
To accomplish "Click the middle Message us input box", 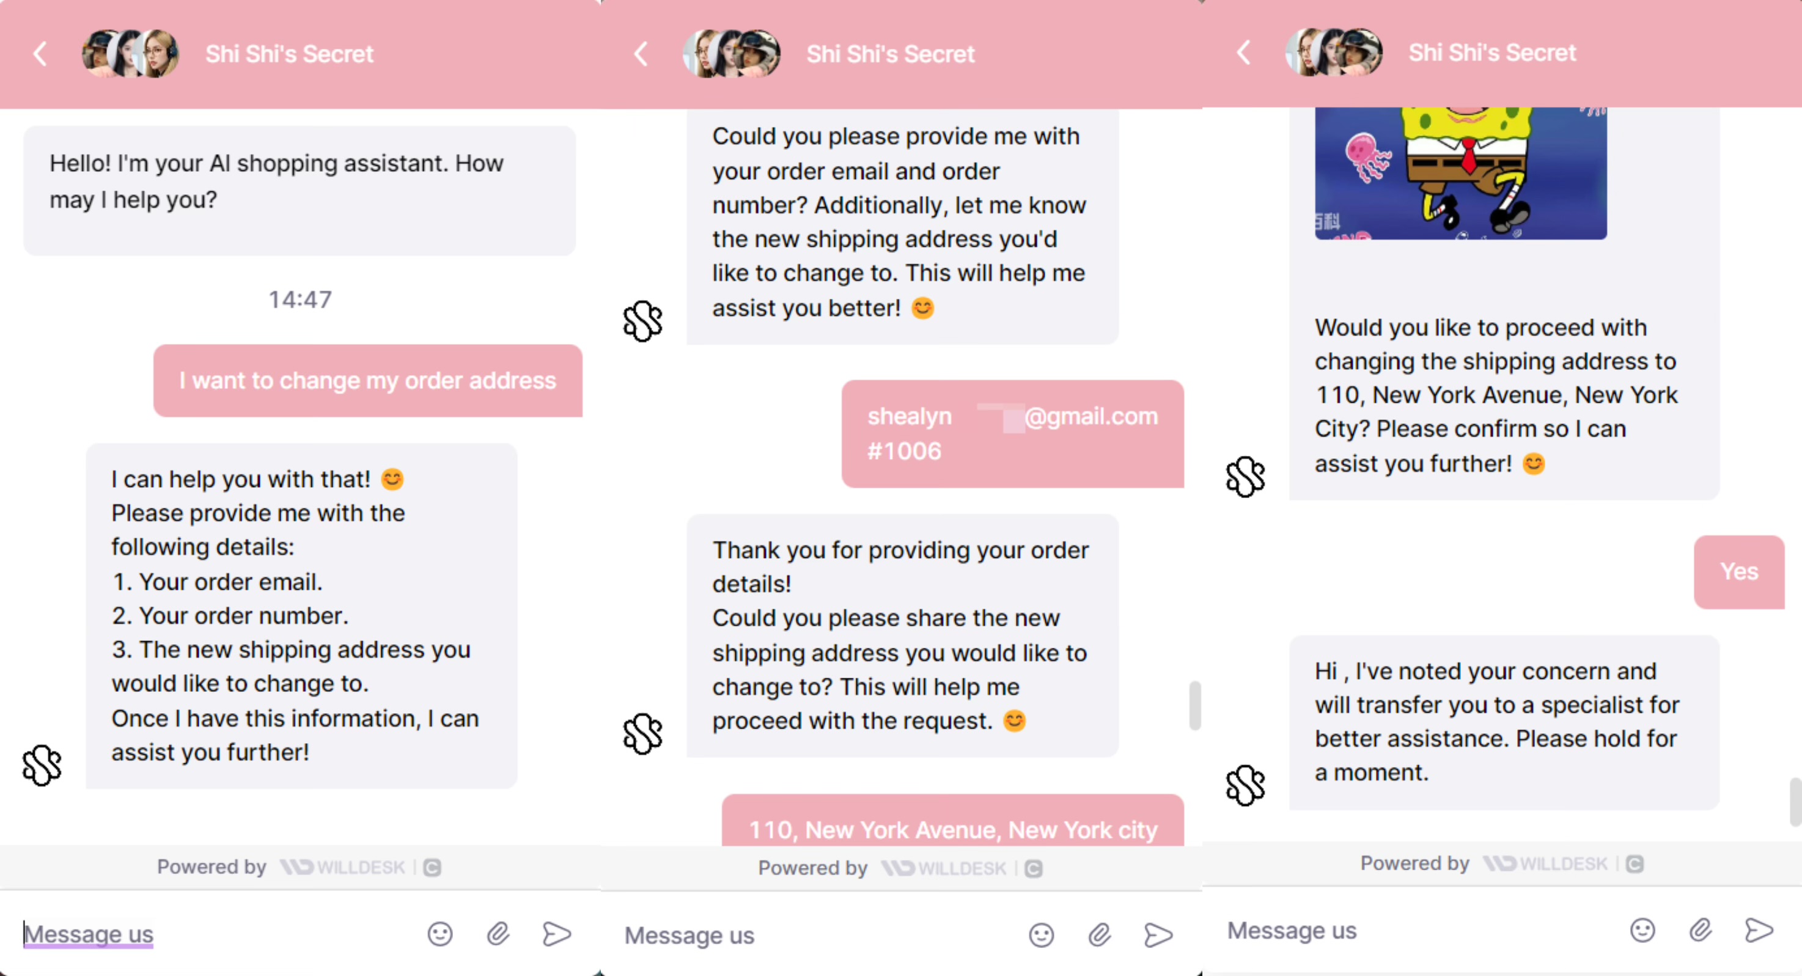I will 812,936.
